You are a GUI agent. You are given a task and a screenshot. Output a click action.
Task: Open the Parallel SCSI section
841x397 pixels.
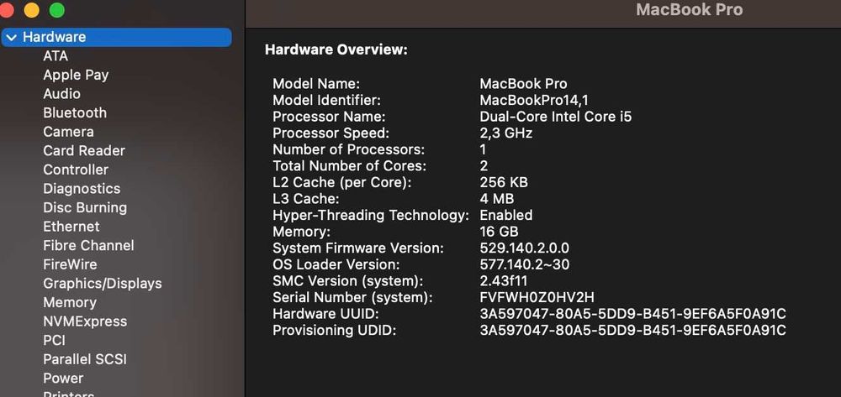point(85,359)
